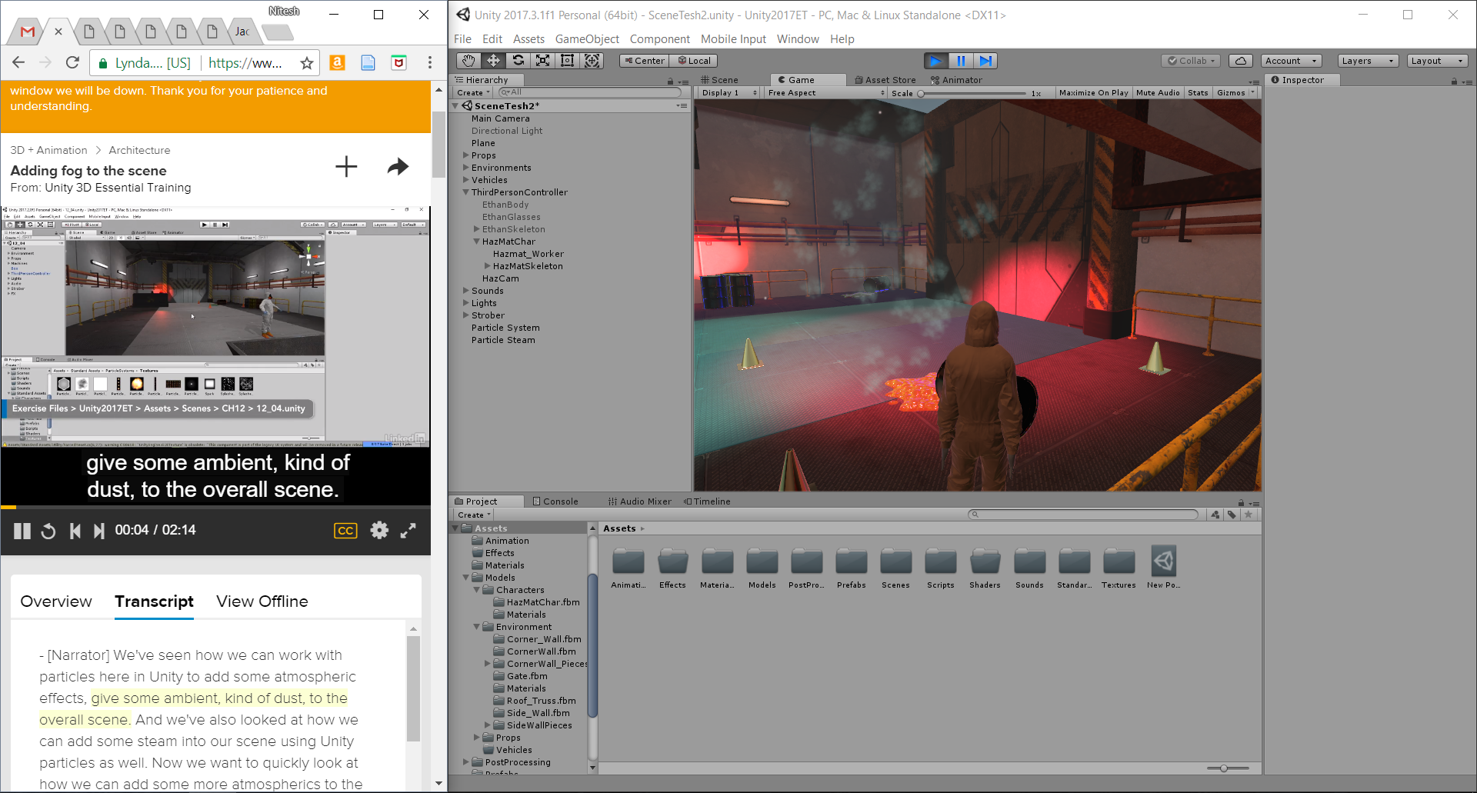Click the View Offline link

pos(262,601)
